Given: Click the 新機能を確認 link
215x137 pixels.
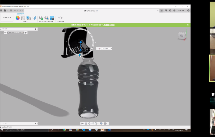Looking at the screenshot, I should click(x=109, y=25).
